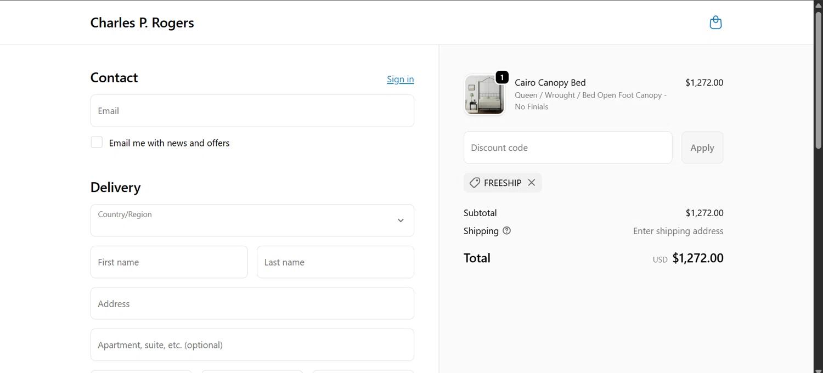Focus the Discount code field
823x373 pixels.
click(x=568, y=148)
